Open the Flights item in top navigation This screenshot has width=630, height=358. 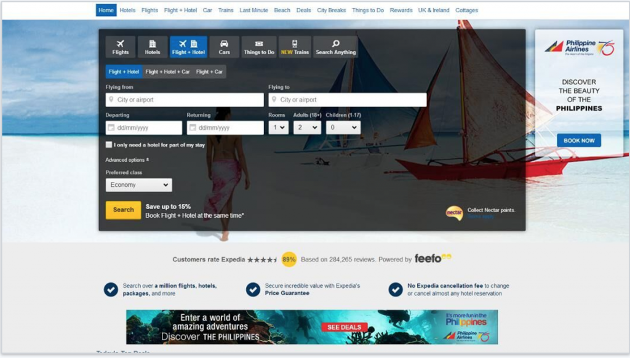pos(150,10)
